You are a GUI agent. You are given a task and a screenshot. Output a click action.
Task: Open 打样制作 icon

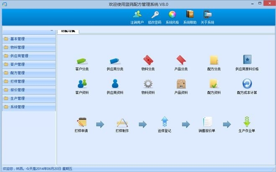pos(122,122)
